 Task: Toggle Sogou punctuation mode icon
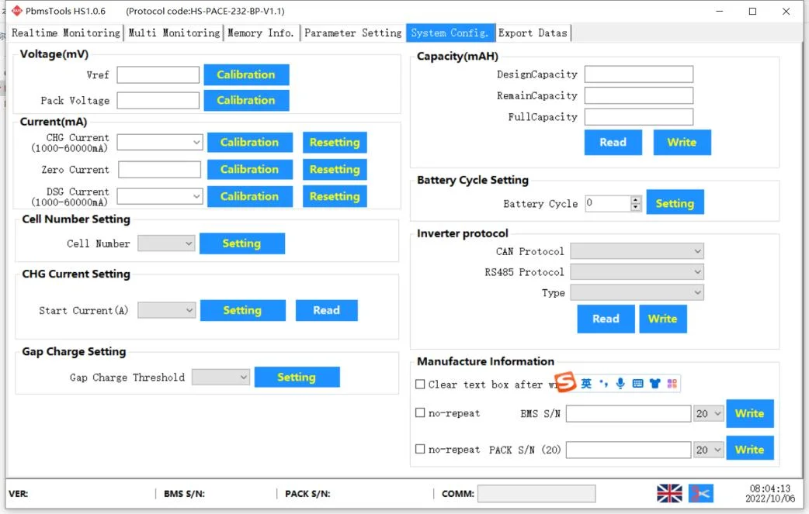603,384
